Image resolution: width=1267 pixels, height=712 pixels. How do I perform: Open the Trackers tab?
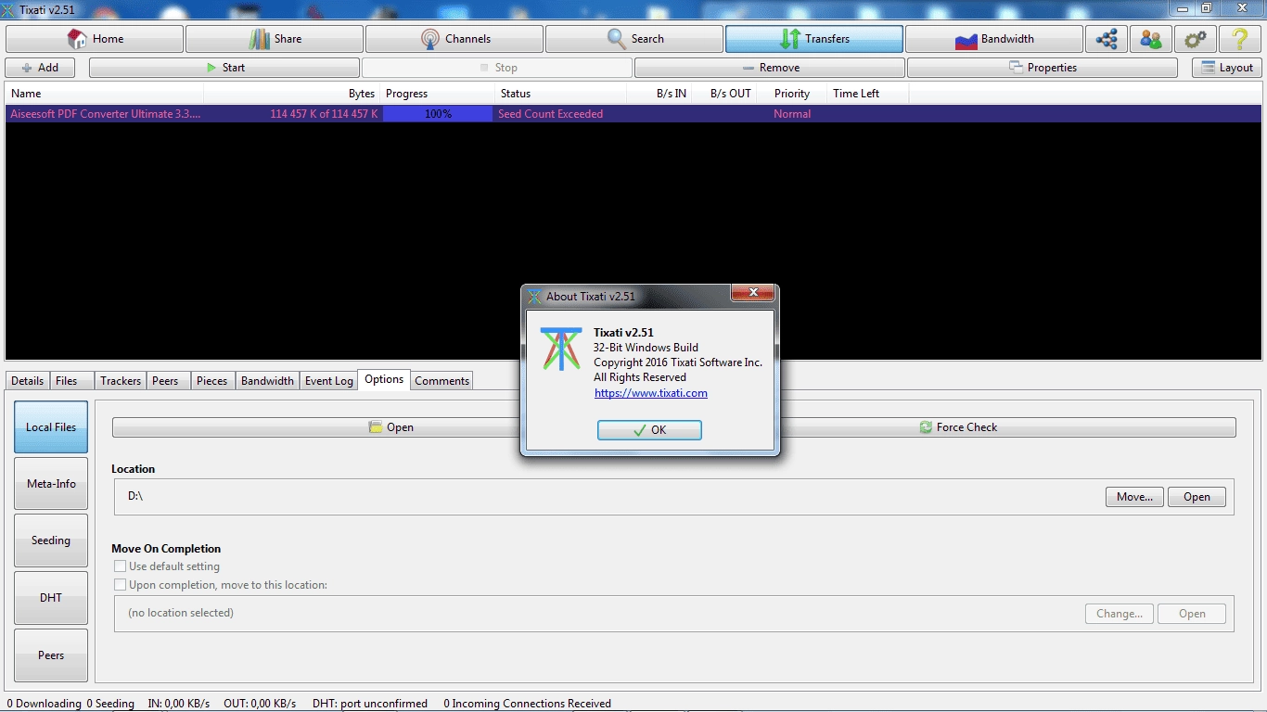(121, 381)
